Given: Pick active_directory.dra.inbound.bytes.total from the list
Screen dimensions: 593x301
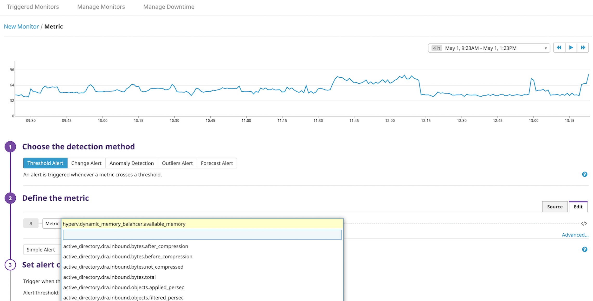Looking at the screenshot, I should [109, 277].
